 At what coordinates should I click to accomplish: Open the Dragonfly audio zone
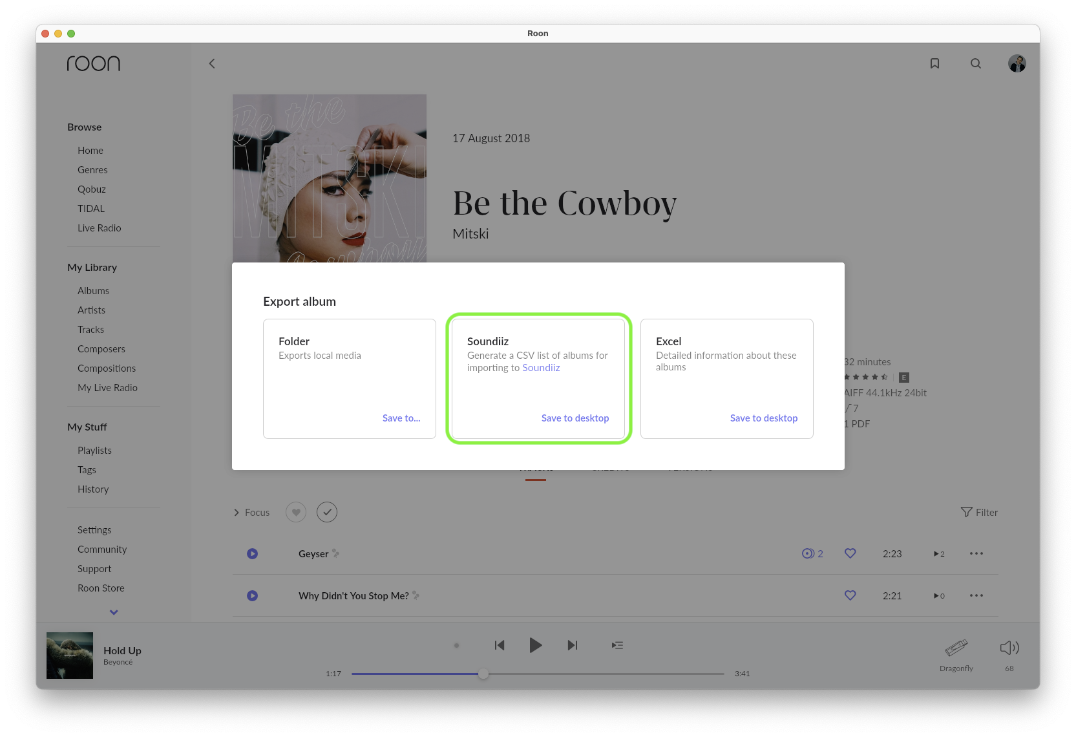click(956, 654)
